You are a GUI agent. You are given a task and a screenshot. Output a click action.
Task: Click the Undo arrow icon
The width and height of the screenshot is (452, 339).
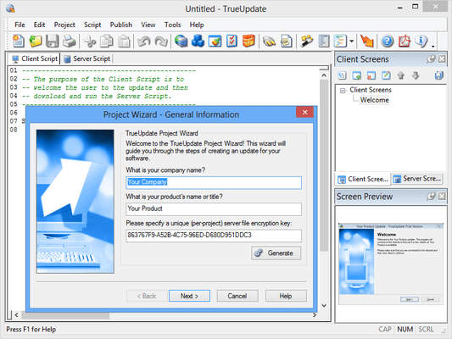pos(143,41)
